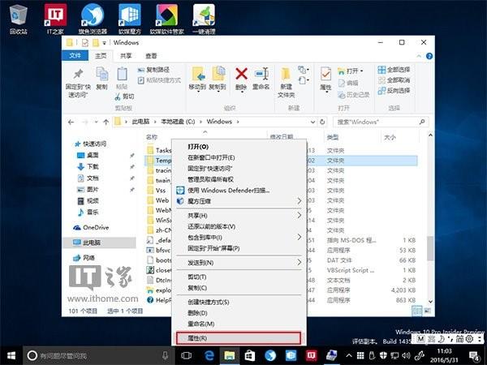
Task: Click 复制路径 copy path button
Action: [x=153, y=70]
